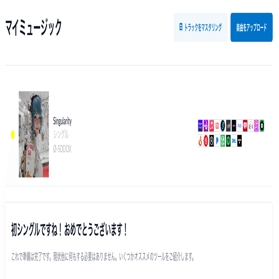Viewport: 279px width, 279px height.
Task: Click the iHeartRadio heart icon
Action: [x=245, y=126]
